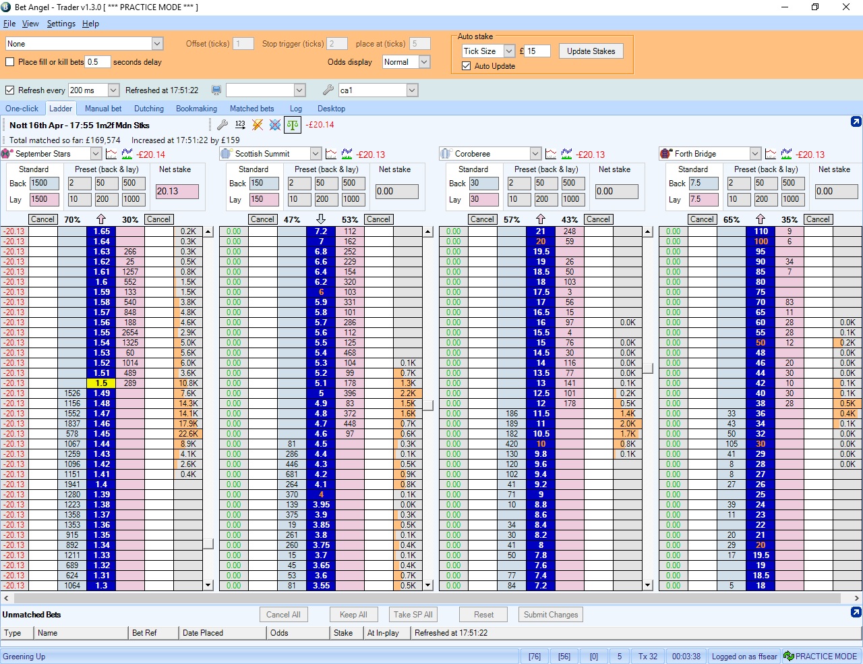863x664 pixels.
Task: Click the 123 ordering arrow icon
Action: click(240, 125)
